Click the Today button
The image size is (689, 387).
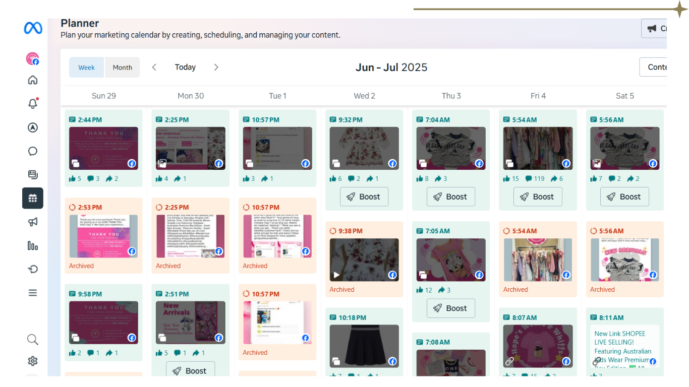[x=185, y=68]
